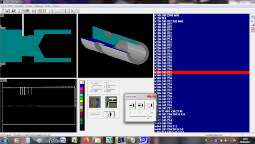Open the Help menu
Screen dimensions: 255x144
click(48, 6)
